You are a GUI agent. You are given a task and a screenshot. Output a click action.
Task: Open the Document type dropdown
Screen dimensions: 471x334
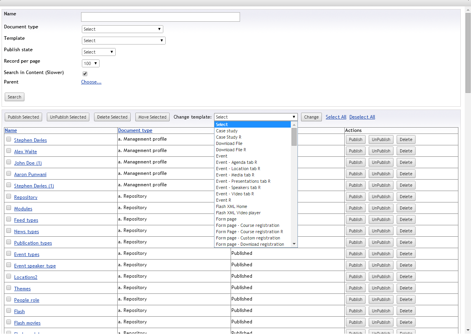(122, 29)
